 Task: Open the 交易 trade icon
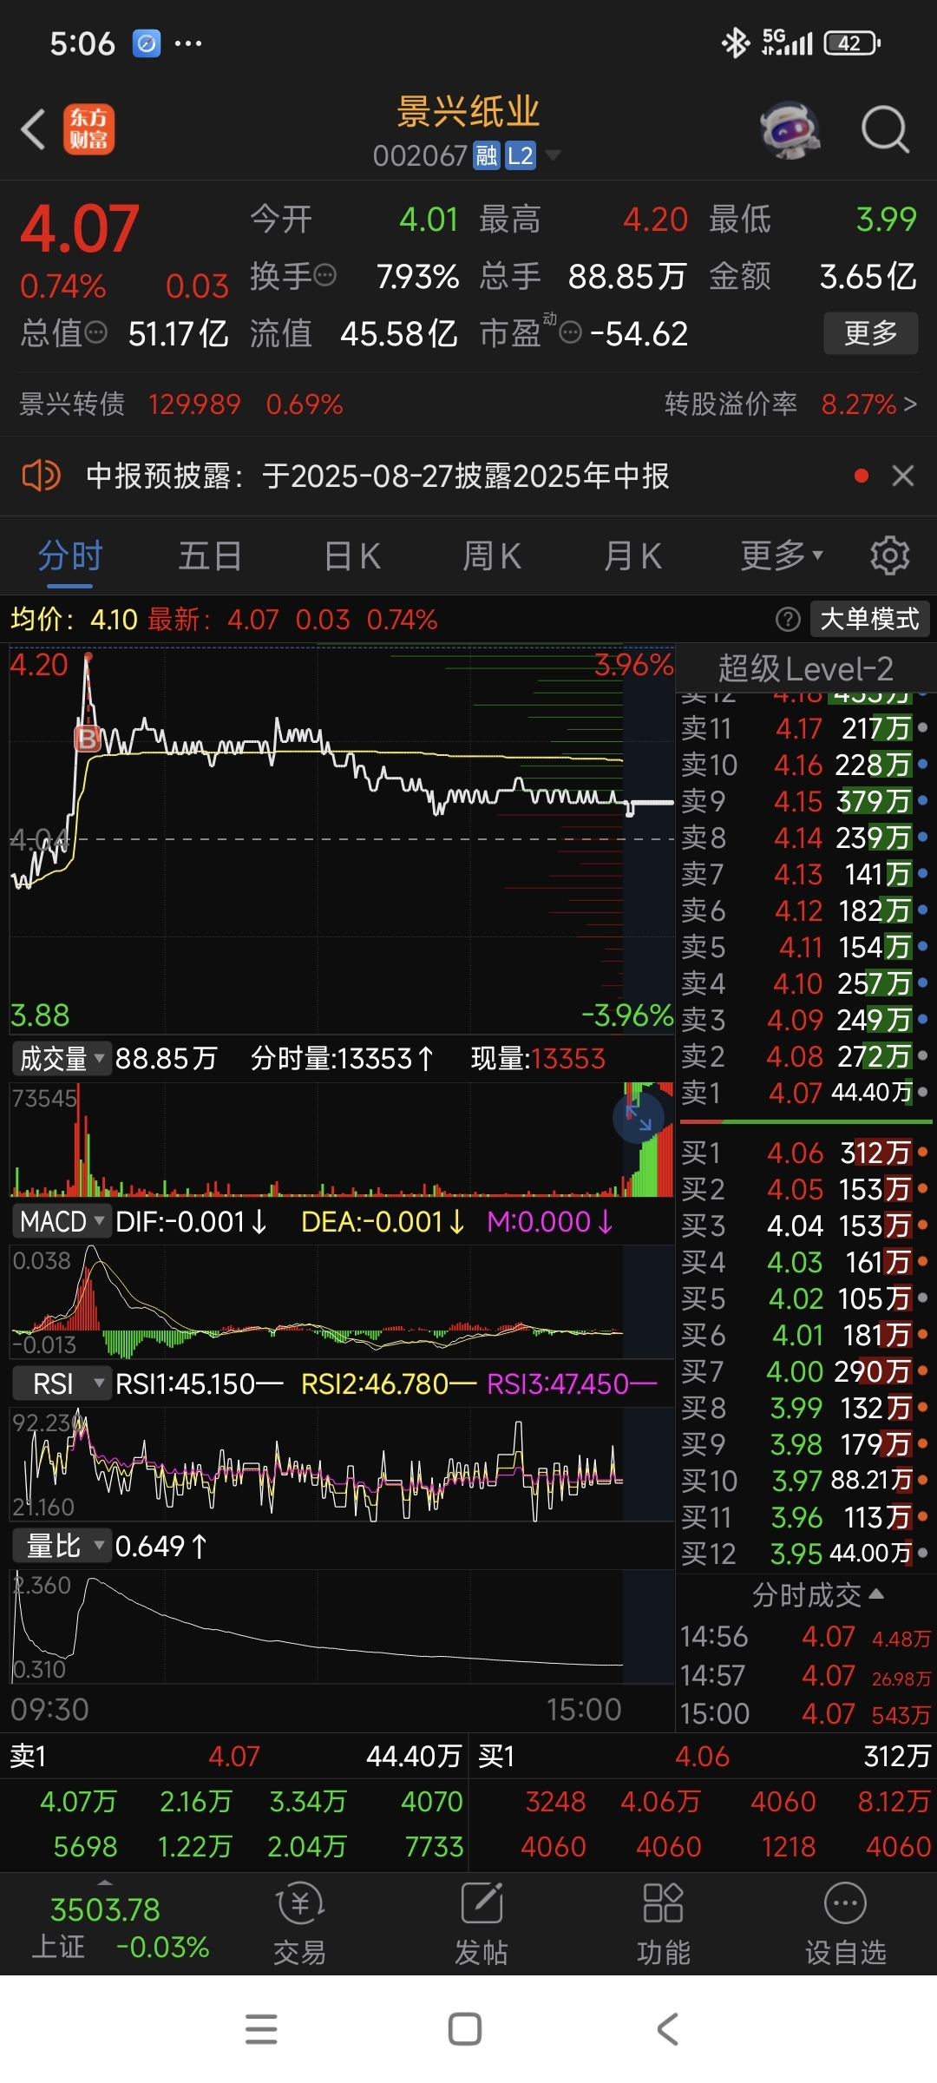[x=299, y=1924]
